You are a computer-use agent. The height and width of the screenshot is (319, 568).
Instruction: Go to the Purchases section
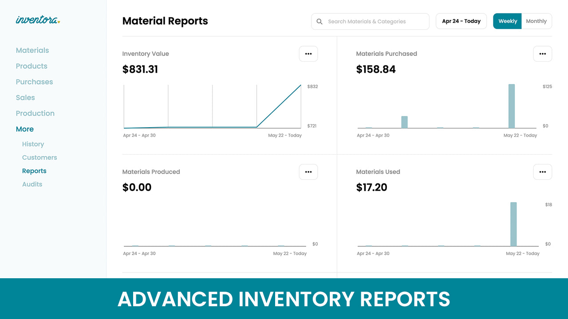(x=34, y=82)
